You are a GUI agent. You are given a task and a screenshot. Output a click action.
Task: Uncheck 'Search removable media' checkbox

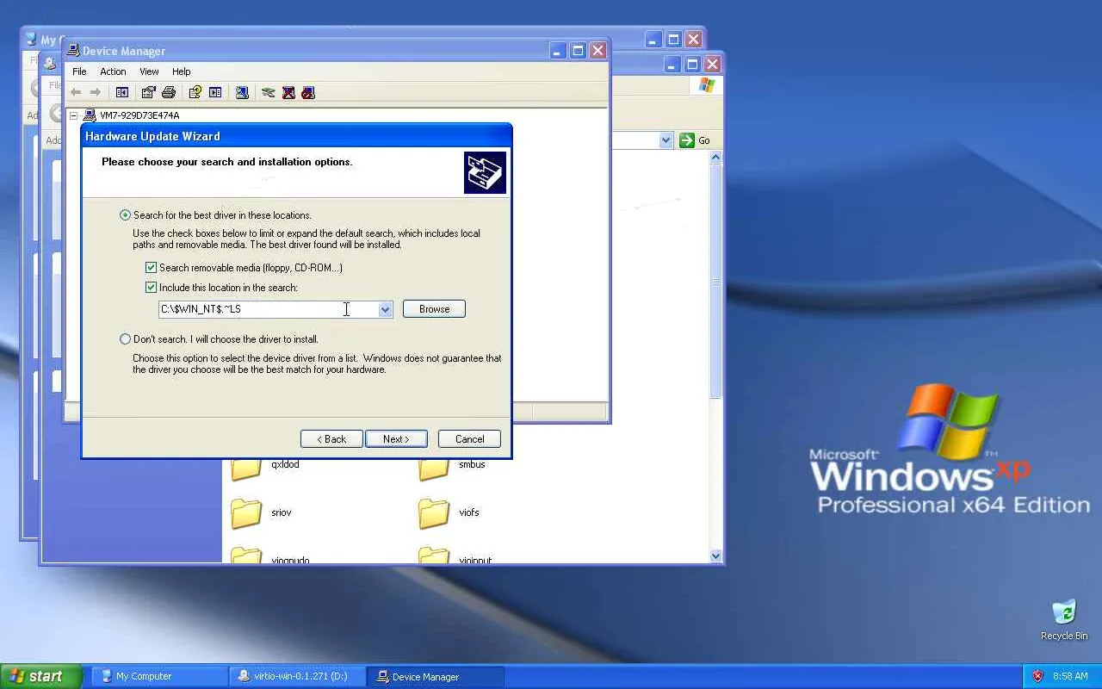point(152,268)
